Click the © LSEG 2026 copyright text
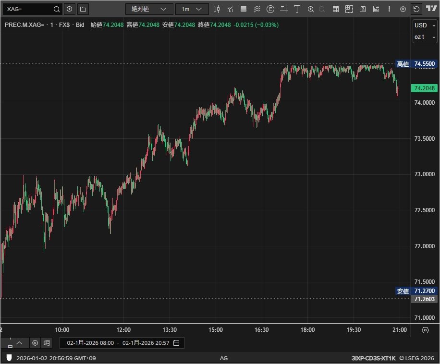440x364 pixels. tap(417, 358)
